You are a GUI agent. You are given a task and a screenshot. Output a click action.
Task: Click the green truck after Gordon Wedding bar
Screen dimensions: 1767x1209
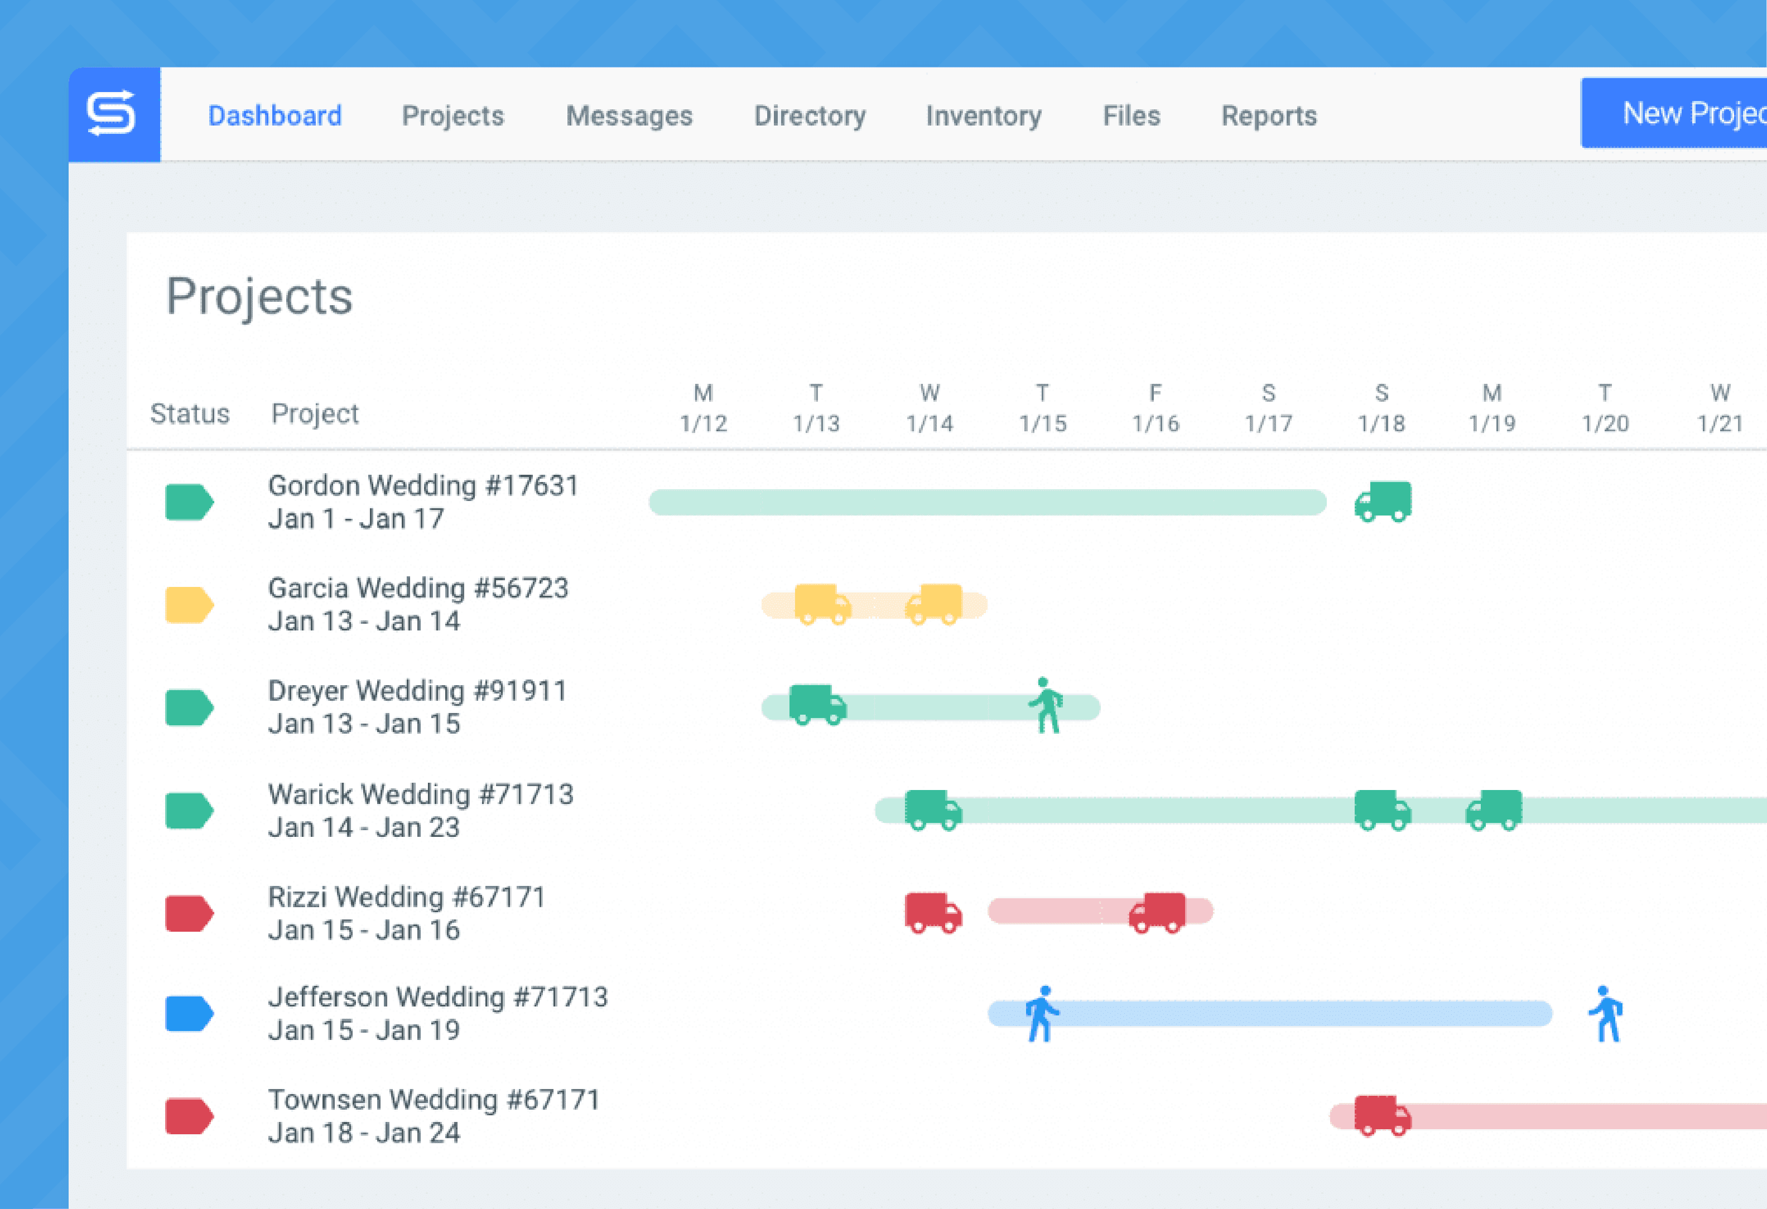coord(1383,502)
